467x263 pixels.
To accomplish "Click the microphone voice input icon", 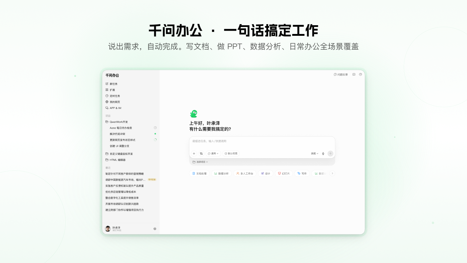I will point(323,154).
